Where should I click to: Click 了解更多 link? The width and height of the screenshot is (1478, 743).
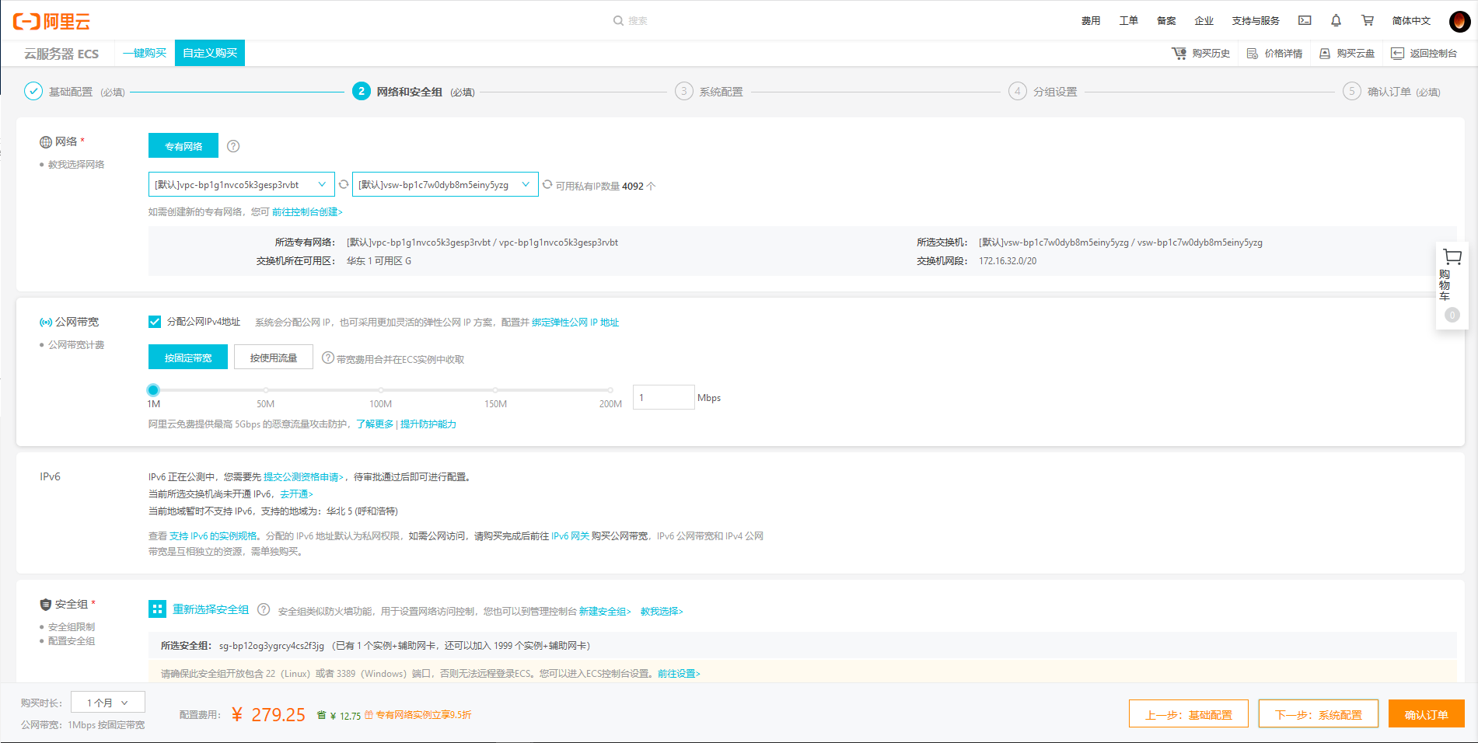[x=375, y=424]
